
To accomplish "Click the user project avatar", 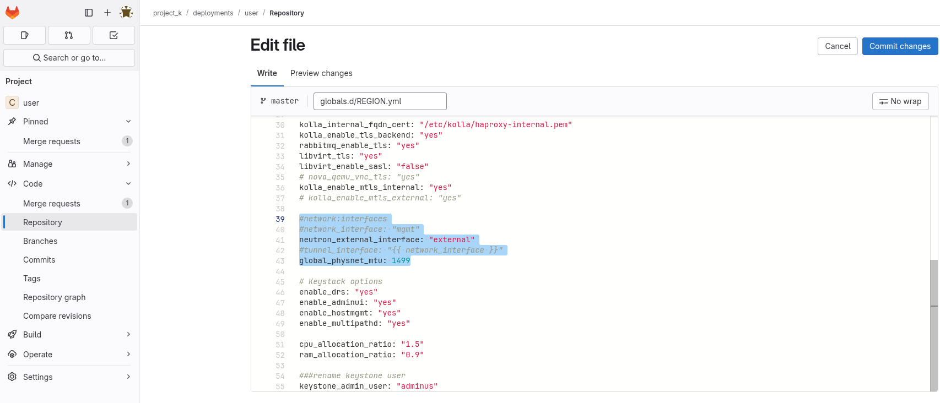I will coord(12,103).
